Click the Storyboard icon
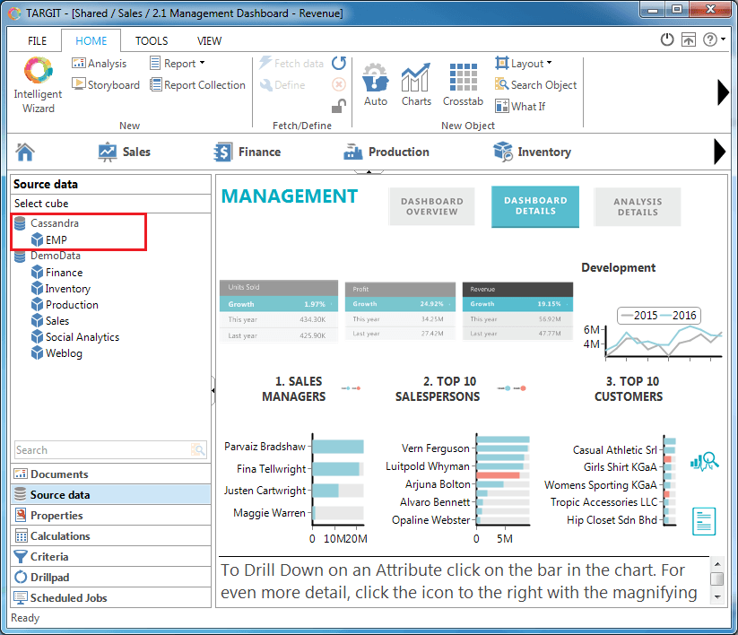The width and height of the screenshot is (738, 635). 106,85
